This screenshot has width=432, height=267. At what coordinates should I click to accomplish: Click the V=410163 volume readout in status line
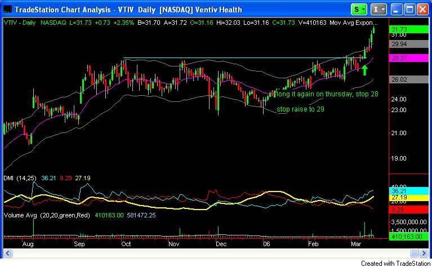coord(313,23)
